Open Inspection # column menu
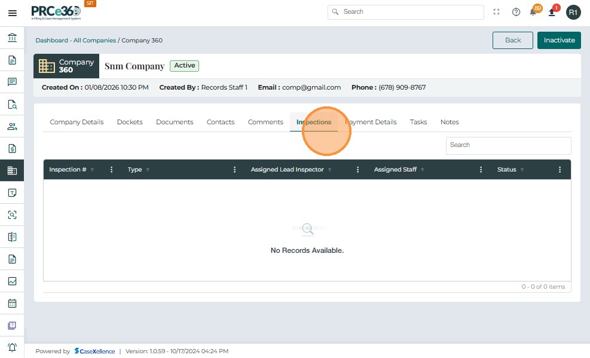The image size is (590, 358). (x=111, y=170)
